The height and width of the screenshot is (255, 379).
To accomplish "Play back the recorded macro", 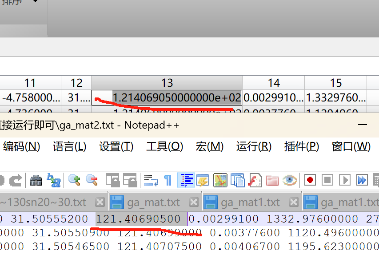I will pos(345,180).
